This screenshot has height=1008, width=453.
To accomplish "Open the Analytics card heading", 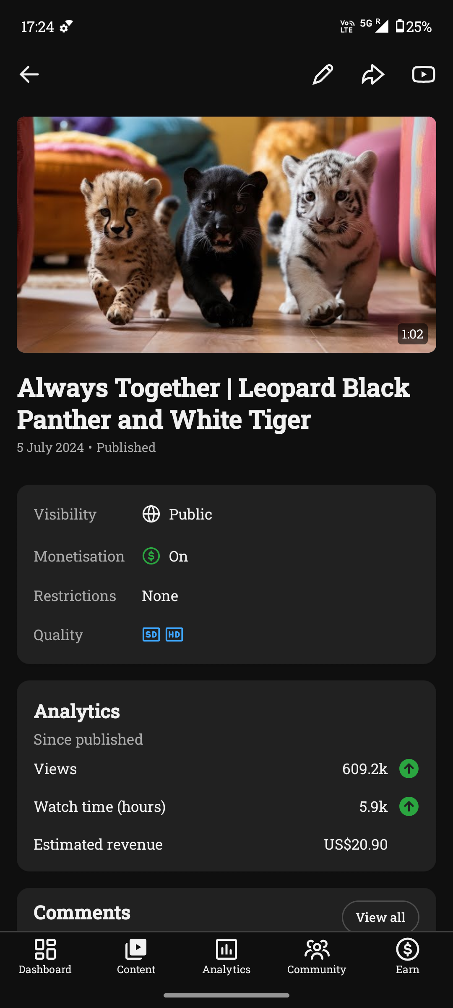I will click(77, 711).
